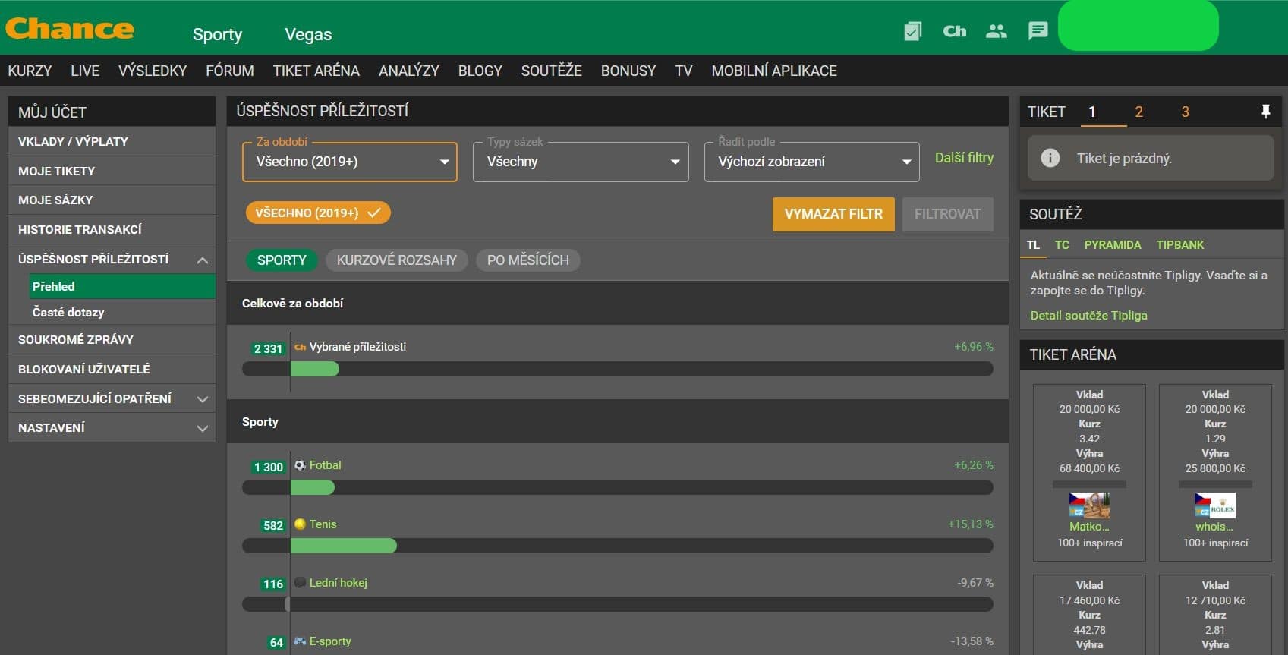
Task: Open Moje sázky in sidebar
Action: 112,200
